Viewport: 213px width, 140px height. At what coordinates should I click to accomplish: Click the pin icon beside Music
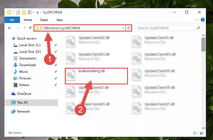(56, 72)
